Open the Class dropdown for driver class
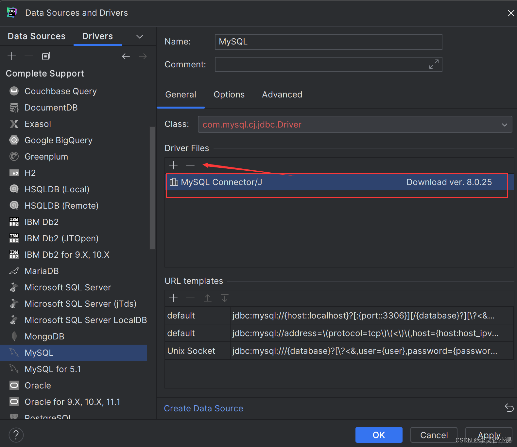Image resolution: width=517 pixels, height=447 pixels. coord(504,125)
